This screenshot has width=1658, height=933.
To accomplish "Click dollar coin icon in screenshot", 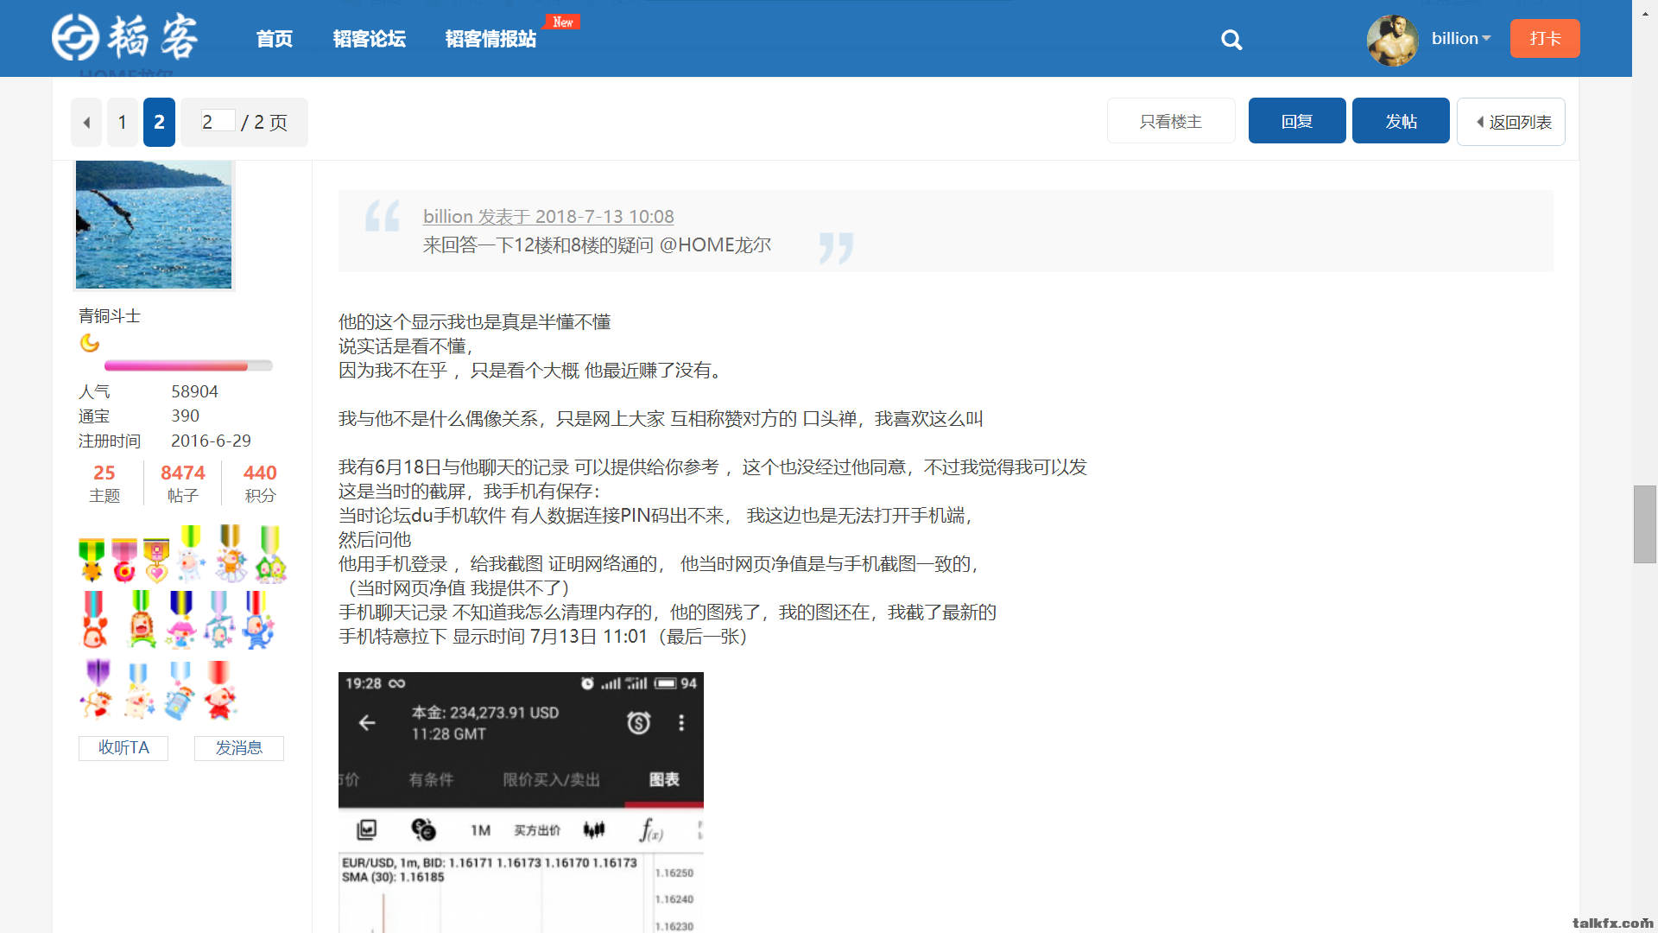I will (x=638, y=722).
